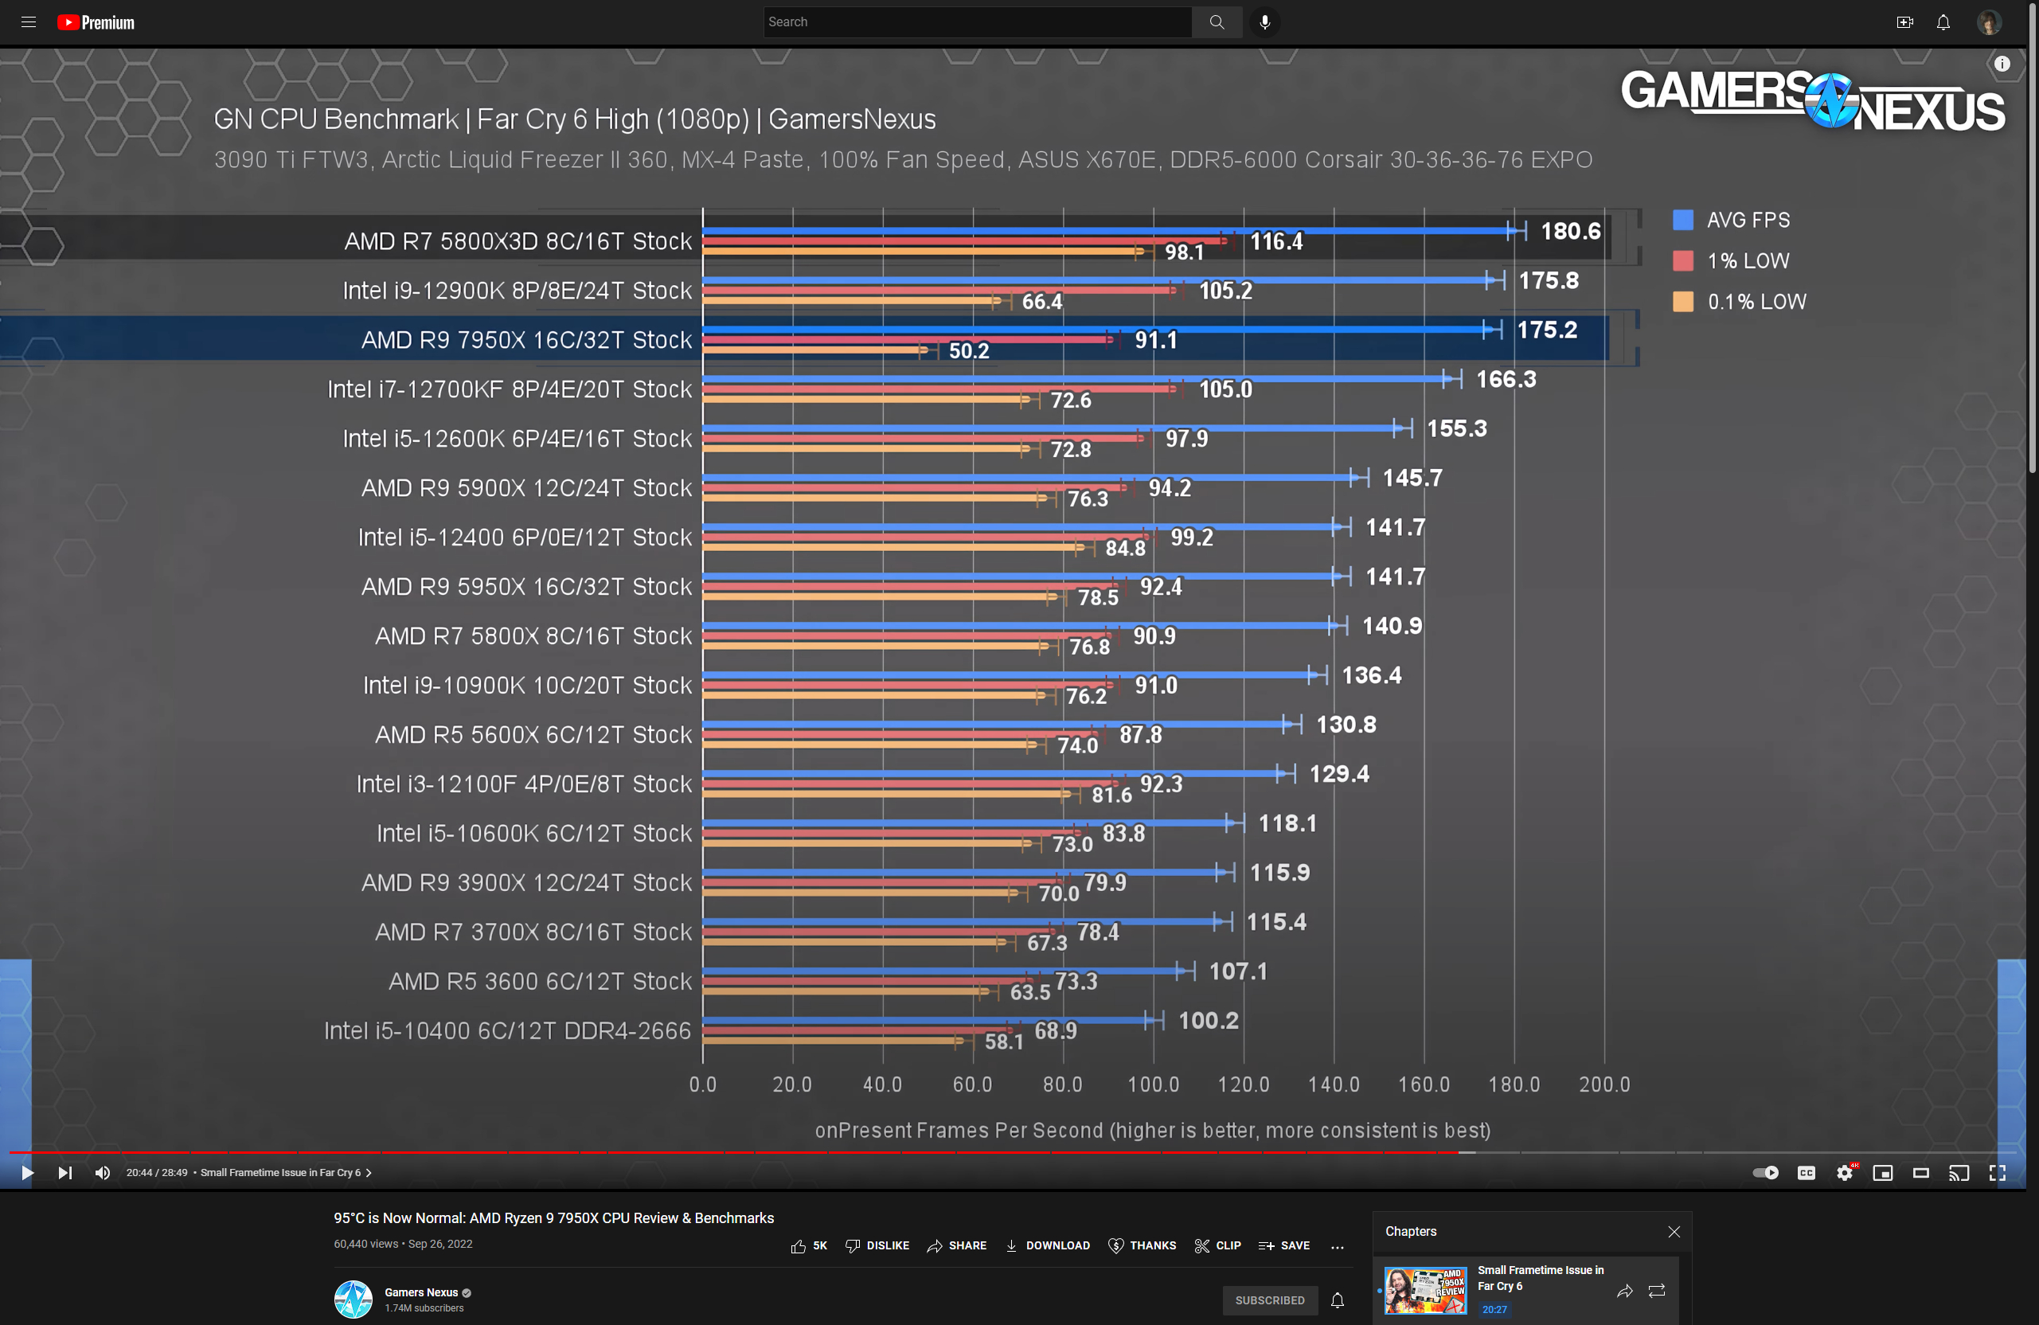
Task: Click the Share button
Action: [x=957, y=1246]
